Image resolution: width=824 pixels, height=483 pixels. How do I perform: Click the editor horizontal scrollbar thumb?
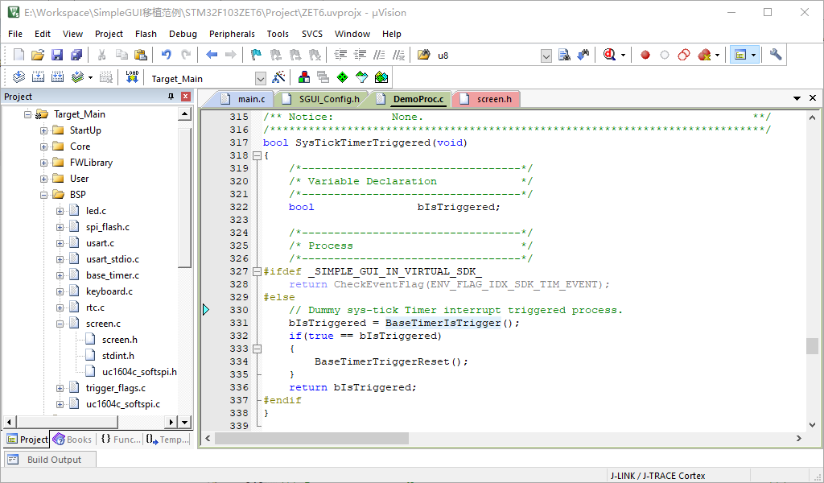tap(311, 439)
